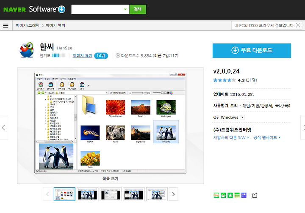Viewport: 305px width, 213px height.
Task: Click the purple square share icon
Action: (244, 195)
